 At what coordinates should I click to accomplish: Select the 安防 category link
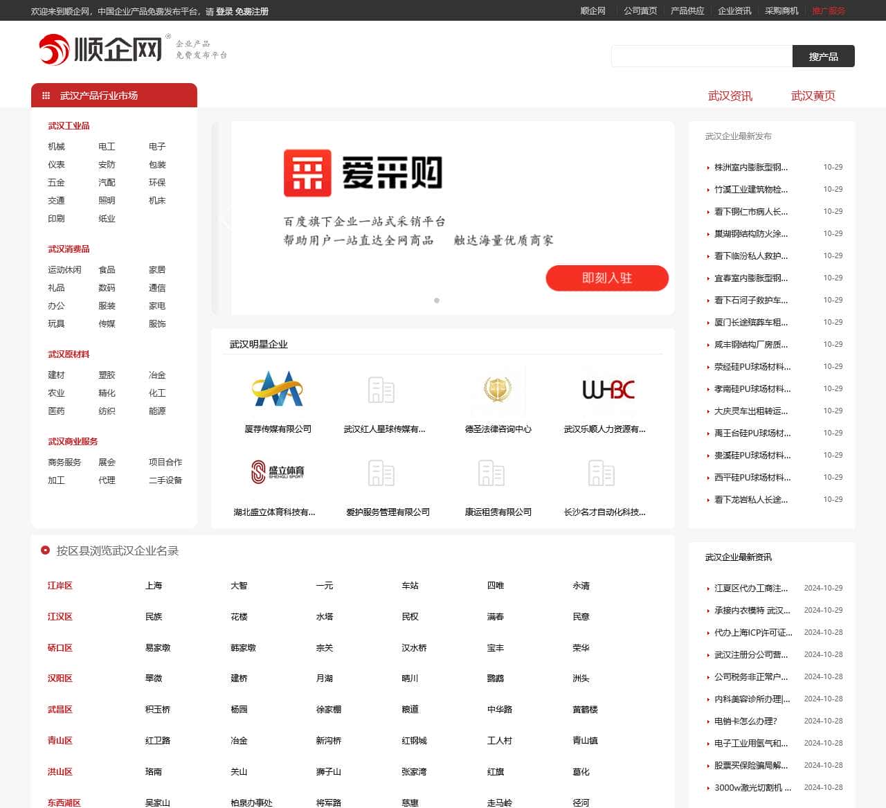[107, 165]
